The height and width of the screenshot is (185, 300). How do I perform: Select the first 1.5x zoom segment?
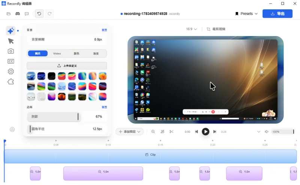(35, 173)
